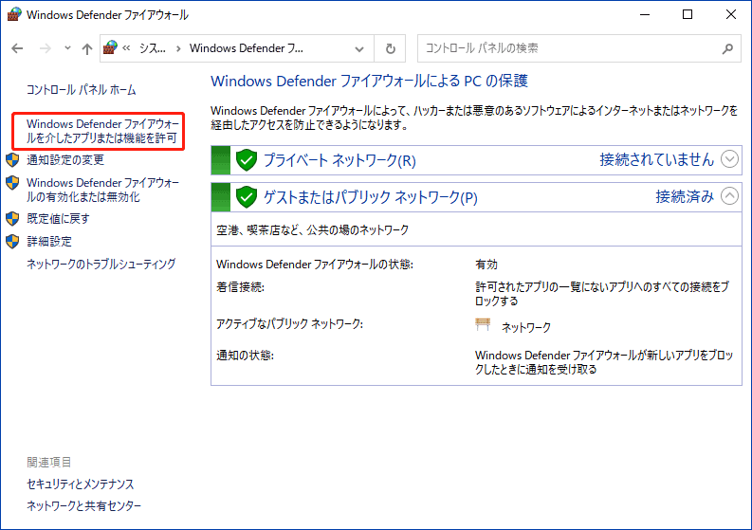The height and width of the screenshot is (530, 752).
Task: Click 通知の状態 label
Action: [245, 356]
